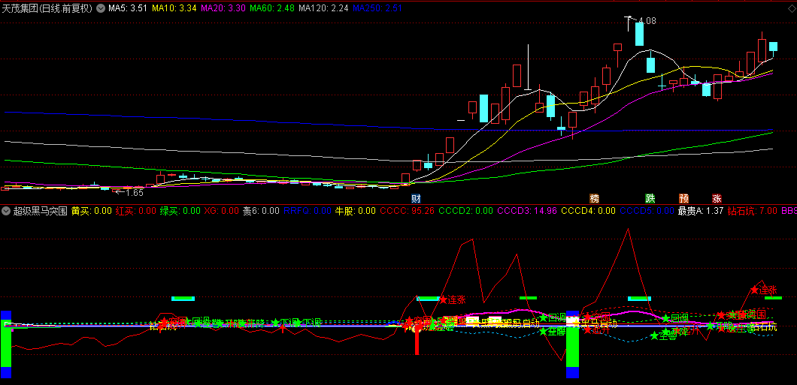Click the RRFQ: 0.00 indicator value
The width and height of the screenshot is (797, 385).
(x=307, y=210)
